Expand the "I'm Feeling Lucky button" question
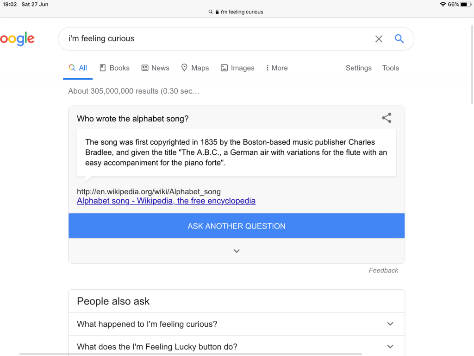Screen dimensions: 474x356 point(390,347)
